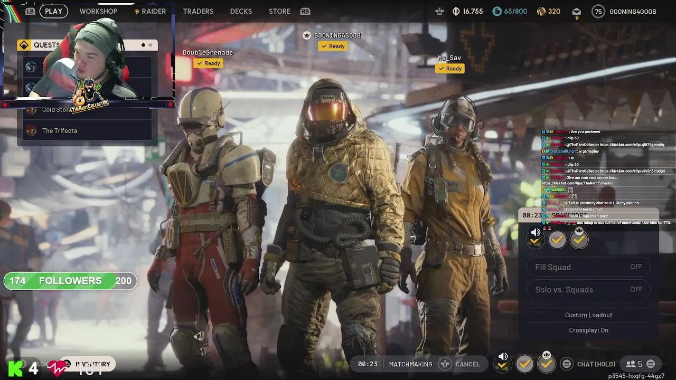Click the speaker icon in squad panel
The height and width of the screenshot is (380, 676).
click(x=536, y=232)
